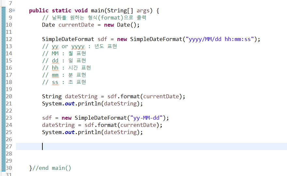Select comment '// yy or yyyy : 년도 표현'

coord(80,47)
